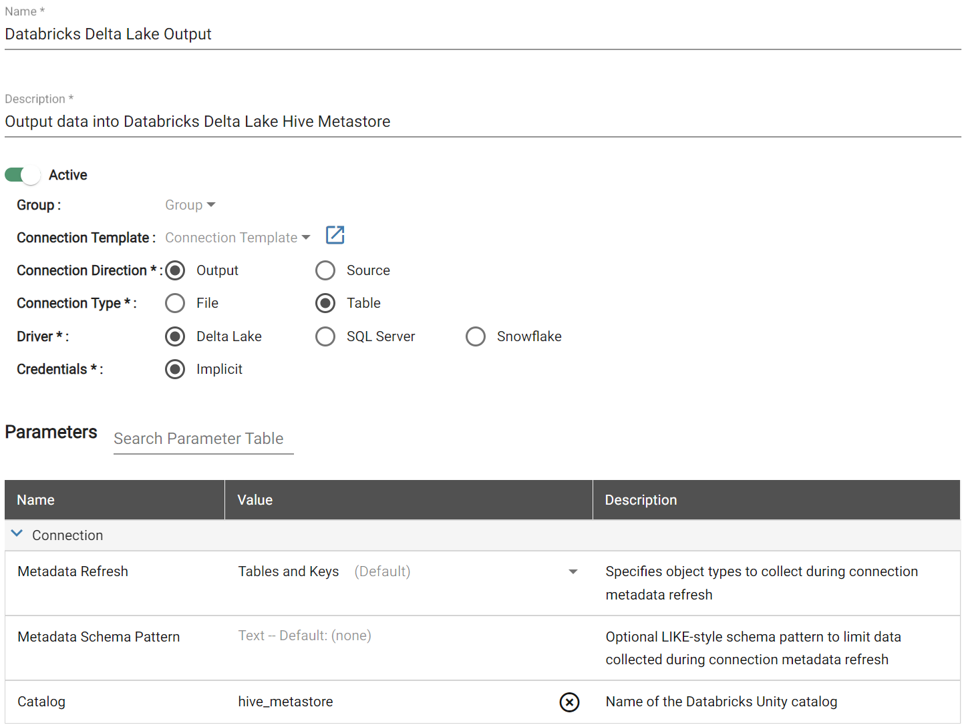The image size is (964, 725).
Task: Collapse the Connection parameter section
Action: coord(17,534)
